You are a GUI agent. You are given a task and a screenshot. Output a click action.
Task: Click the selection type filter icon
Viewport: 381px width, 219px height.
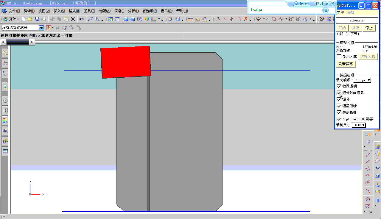pyautogui.click(x=49, y=27)
